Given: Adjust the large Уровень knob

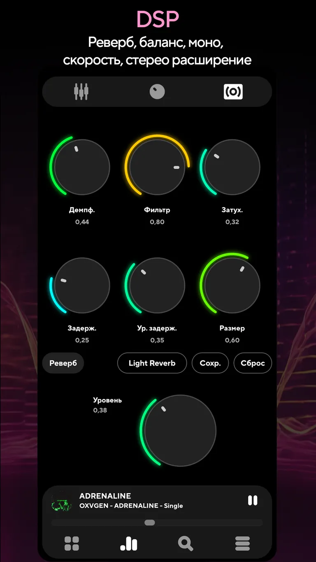Looking at the screenshot, I should point(180,431).
